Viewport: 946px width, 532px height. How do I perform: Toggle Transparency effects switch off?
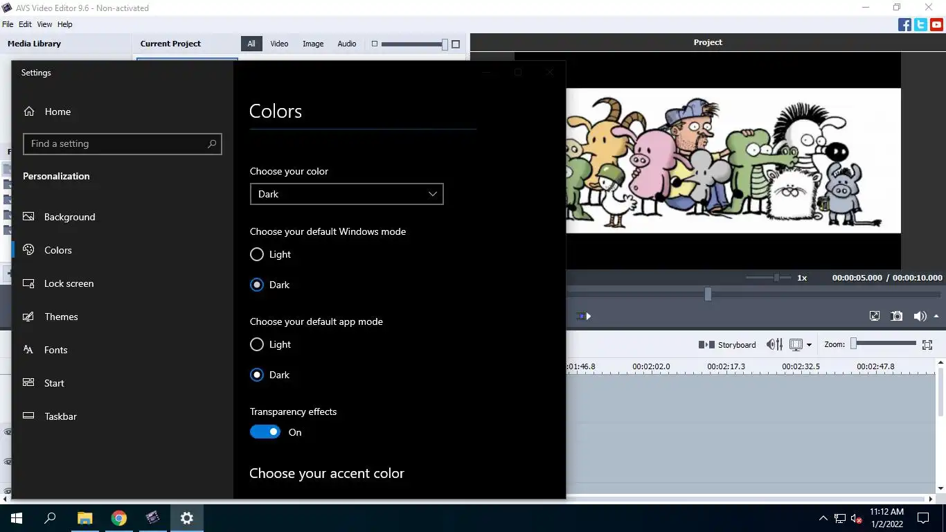265,432
